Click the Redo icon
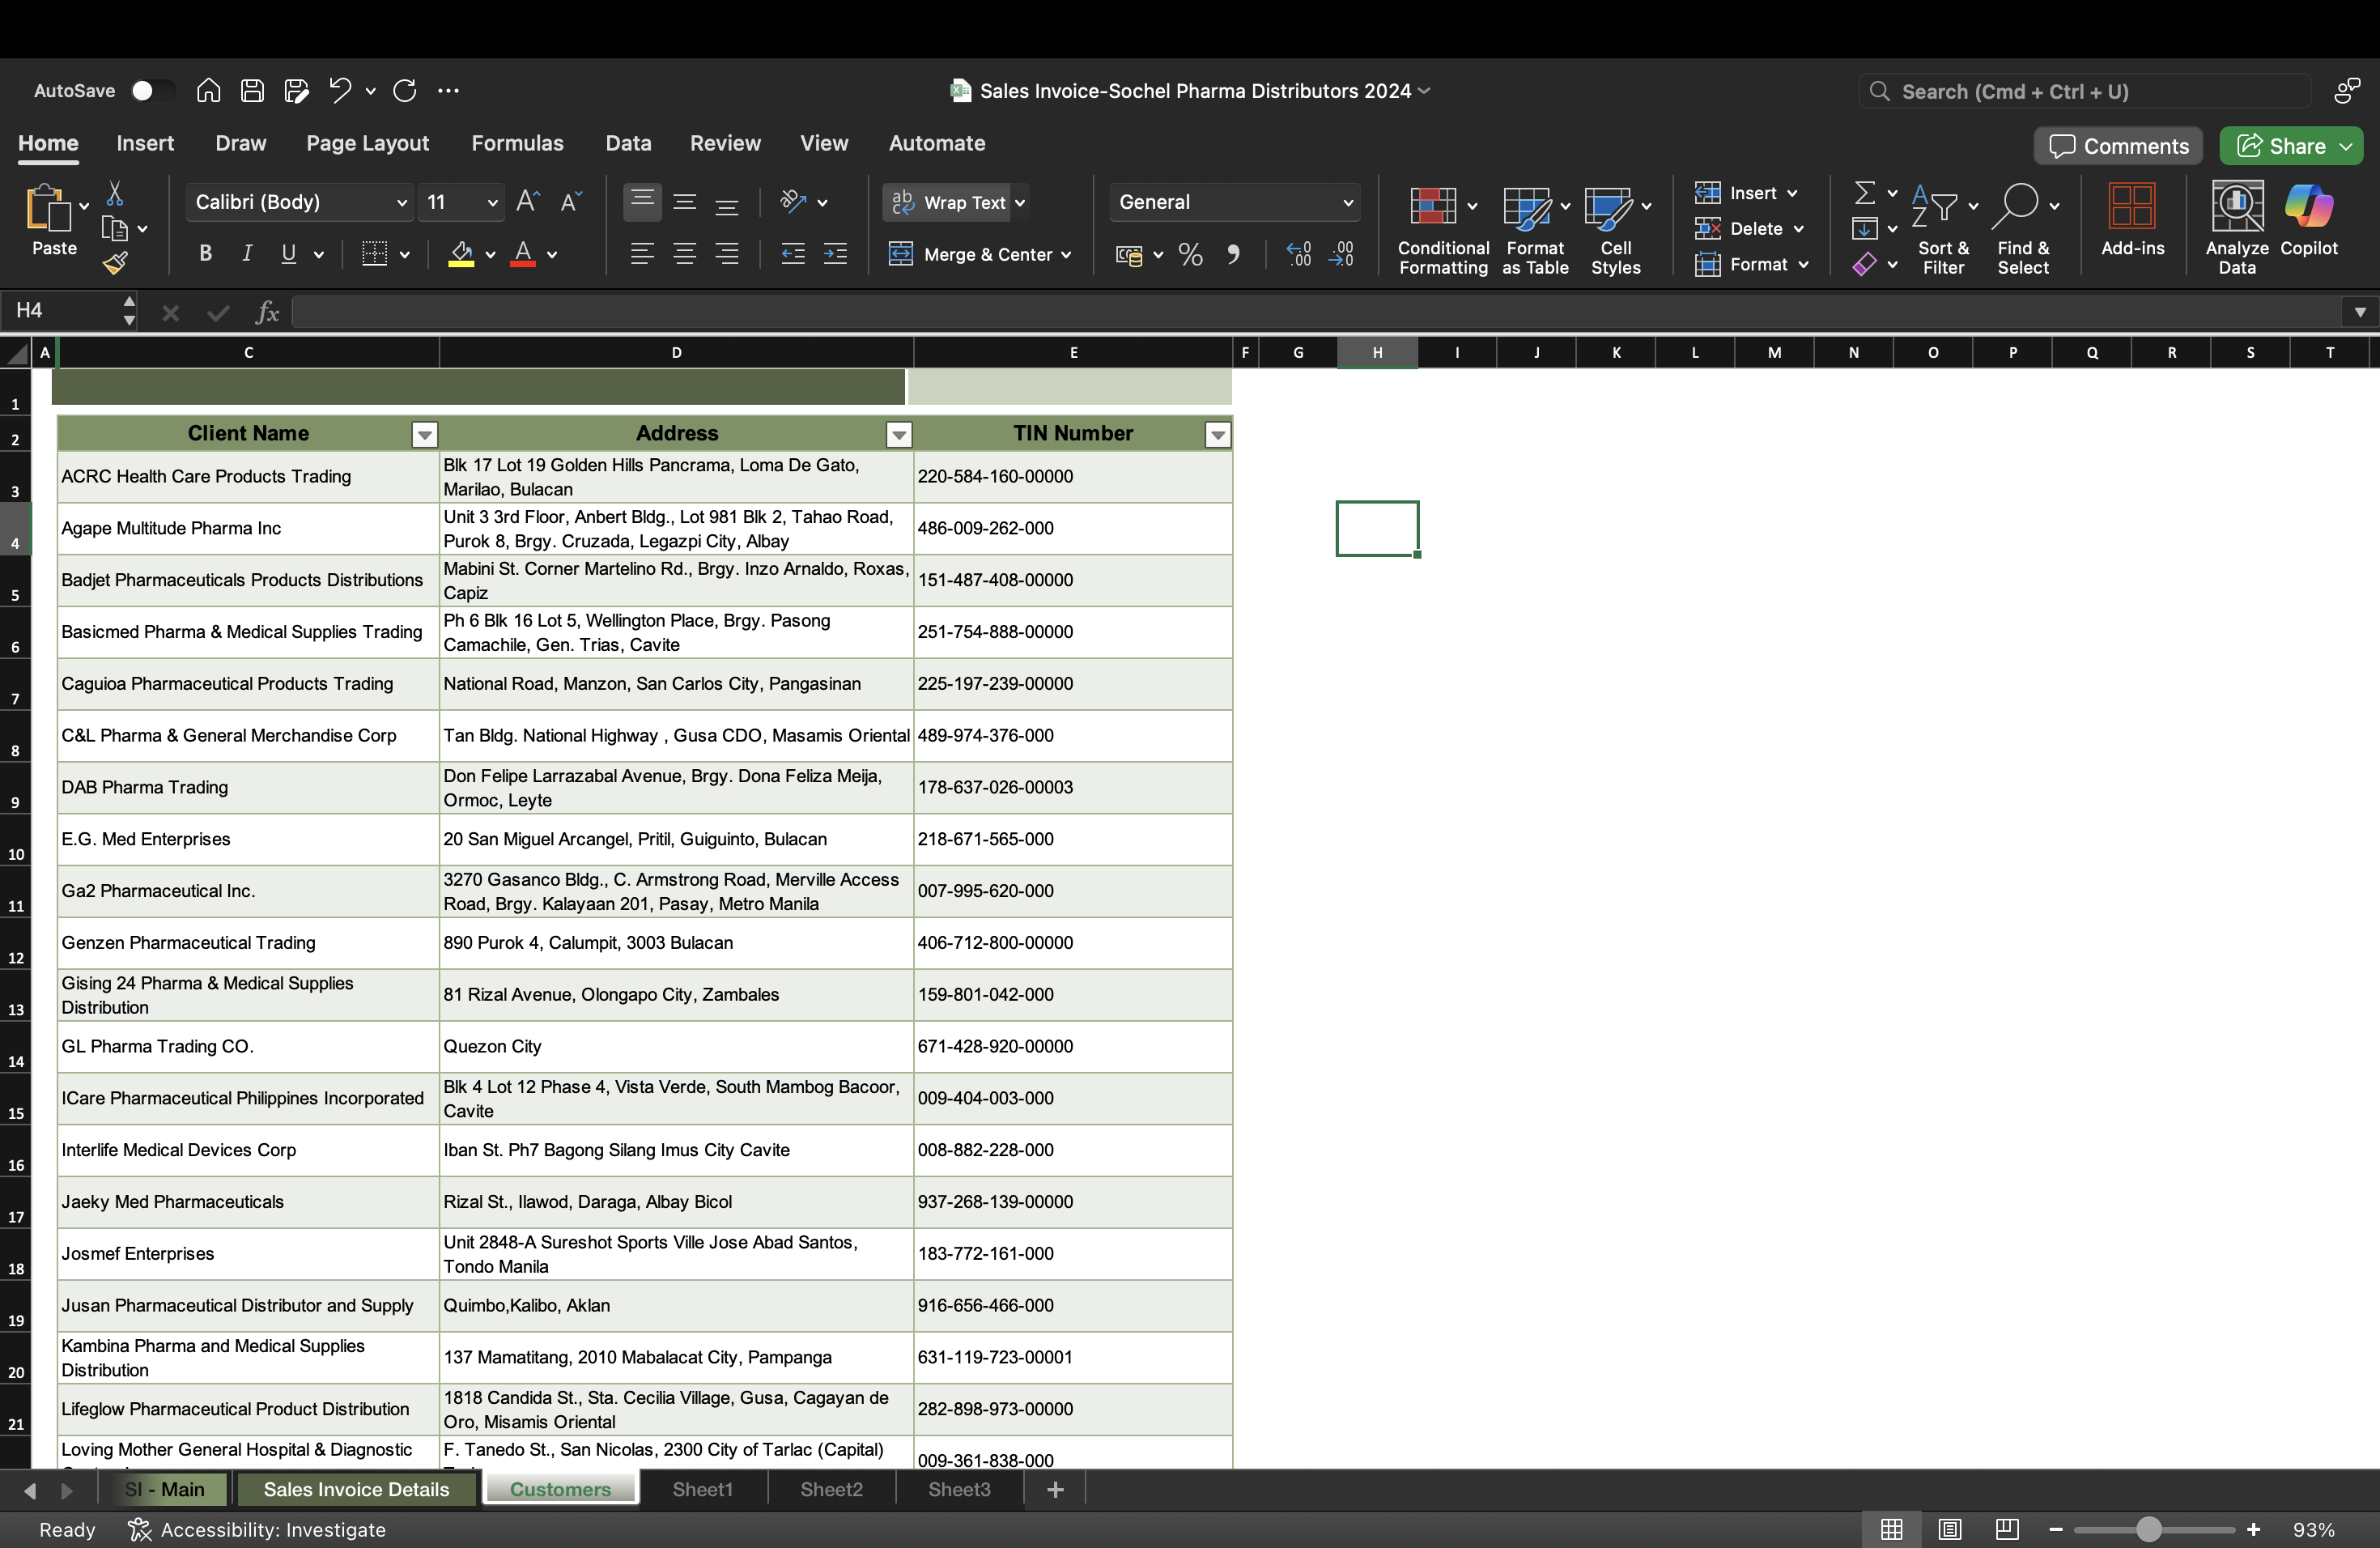The image size is (2380, 1548). [405, 91]
